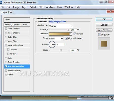Open the File menu
Image resolution: width=114 pixels, height=101 pixels.
pos(2,7)
